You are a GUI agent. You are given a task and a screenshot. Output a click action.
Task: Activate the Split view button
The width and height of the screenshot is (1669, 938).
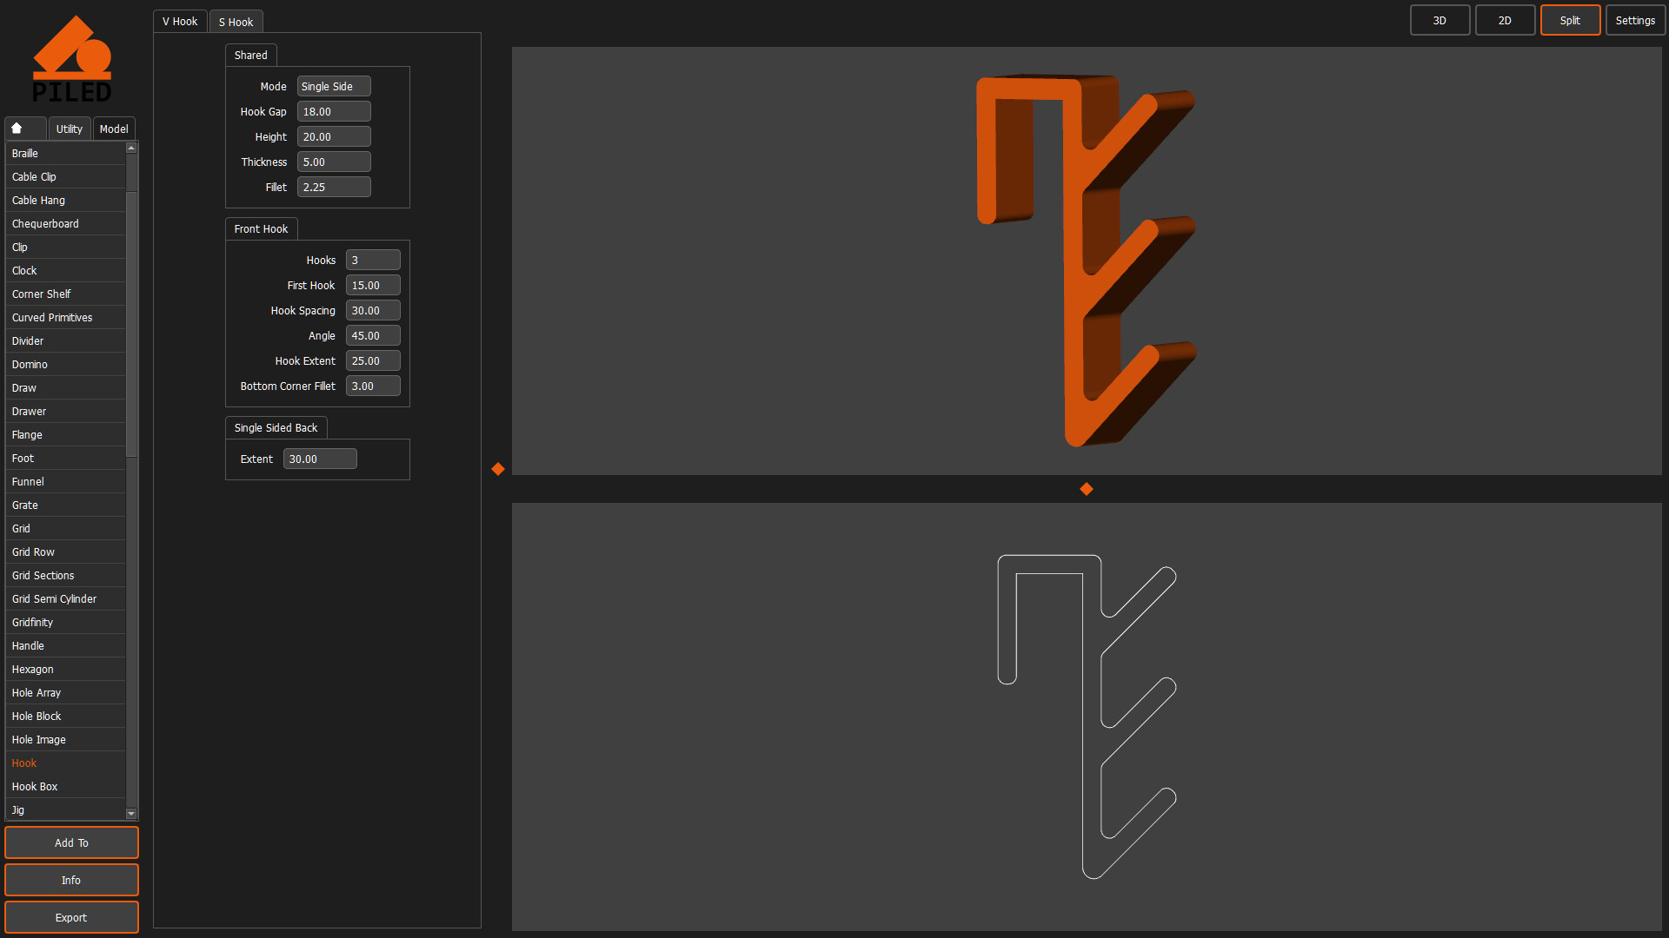point(1570,20)
